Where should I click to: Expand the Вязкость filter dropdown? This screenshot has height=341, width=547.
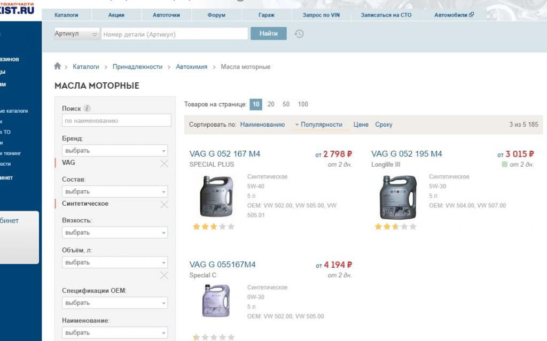(x=115, y=232)
